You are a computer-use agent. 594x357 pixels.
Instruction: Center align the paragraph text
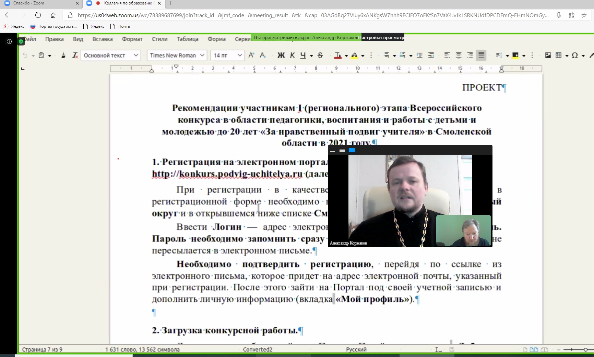pos(458,55)
